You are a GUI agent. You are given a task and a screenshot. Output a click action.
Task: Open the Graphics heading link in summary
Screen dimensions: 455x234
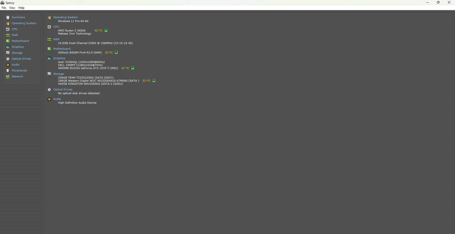59,58
